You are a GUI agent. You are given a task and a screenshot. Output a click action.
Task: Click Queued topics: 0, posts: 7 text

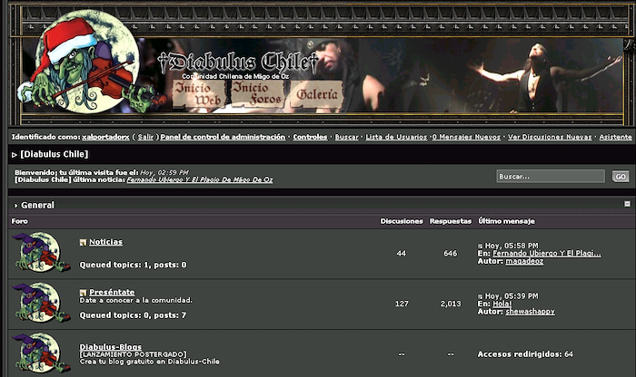click(x=133, y=315)
